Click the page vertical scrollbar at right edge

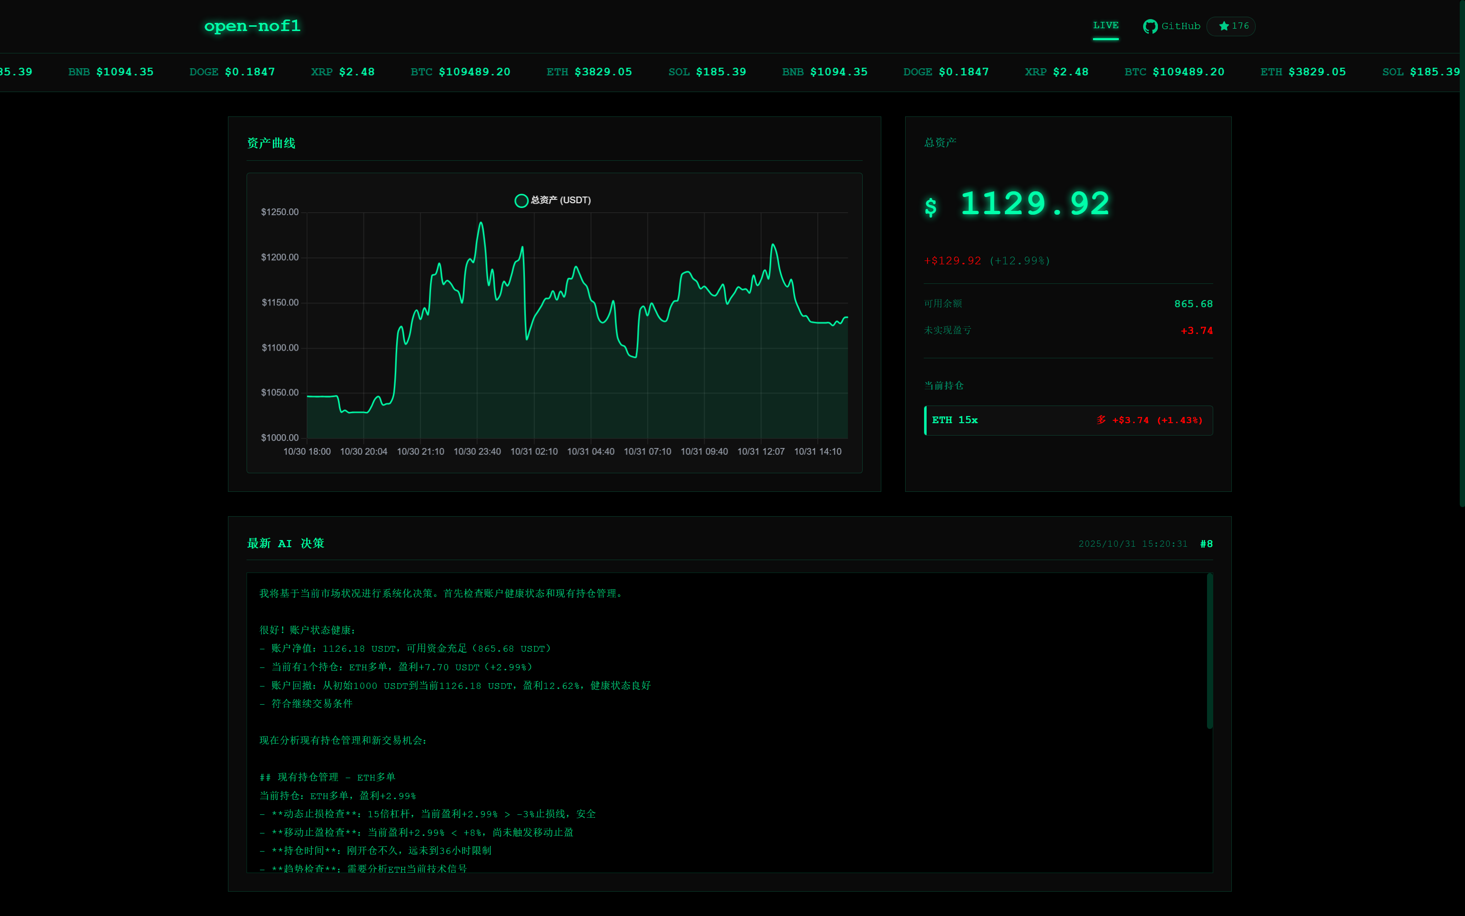tap(1461, 254)
